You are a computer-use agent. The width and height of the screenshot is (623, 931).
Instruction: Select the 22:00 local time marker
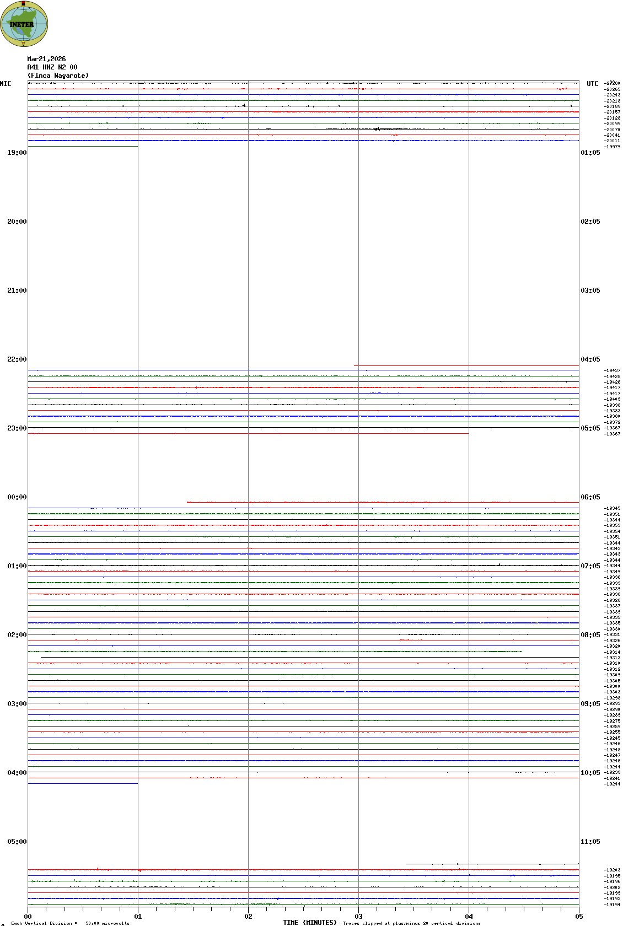click(17, 359)
